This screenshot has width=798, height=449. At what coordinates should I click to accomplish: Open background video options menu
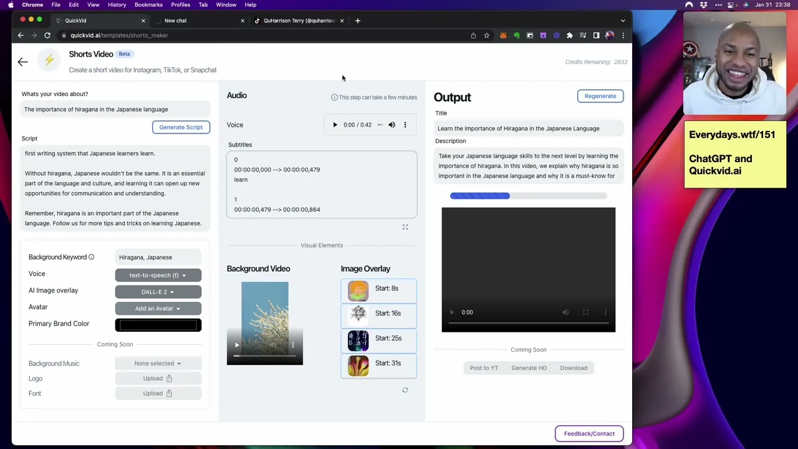point(292,345)
